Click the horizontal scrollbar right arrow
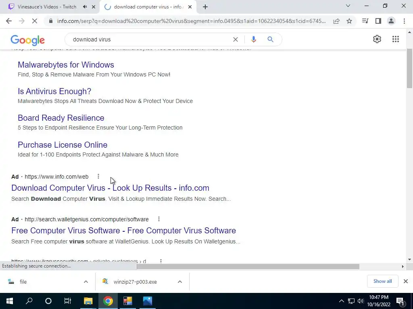This screenshot has height=309, width=413. click(403, 266)
